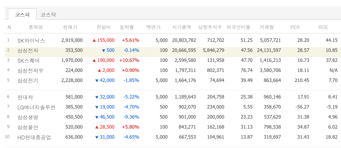Click the 거래량 column header
Viewport: 341px width, 148px height.
click(x=267, y=27)
